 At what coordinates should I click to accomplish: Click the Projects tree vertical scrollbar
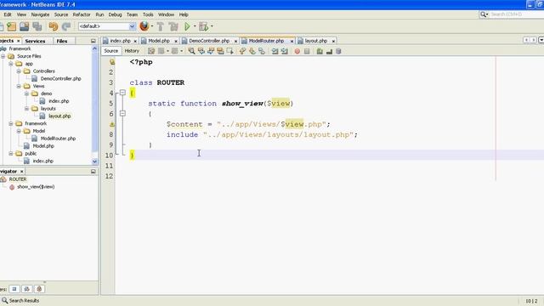click(94, 105)
